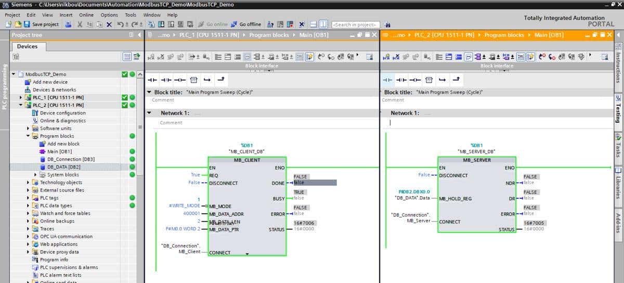Screen dimensions: 624x283
Task: Expand the PLC_1 node in project tree
Action: (21, 97)
